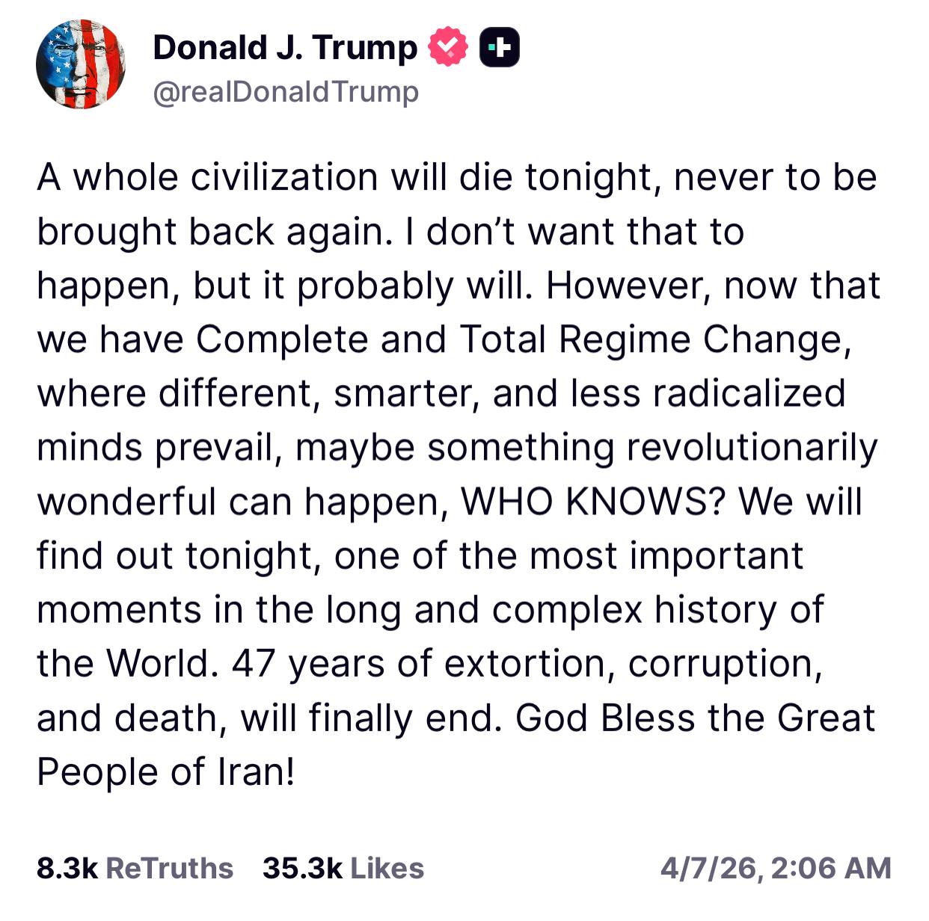Click the WHO KNOWS? text

[x=592, y=501]
